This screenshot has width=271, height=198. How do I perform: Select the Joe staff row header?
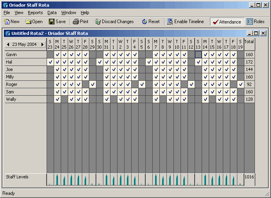click(26, 69)
